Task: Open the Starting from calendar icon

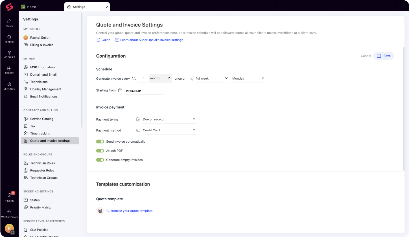Action: (120, 90)
